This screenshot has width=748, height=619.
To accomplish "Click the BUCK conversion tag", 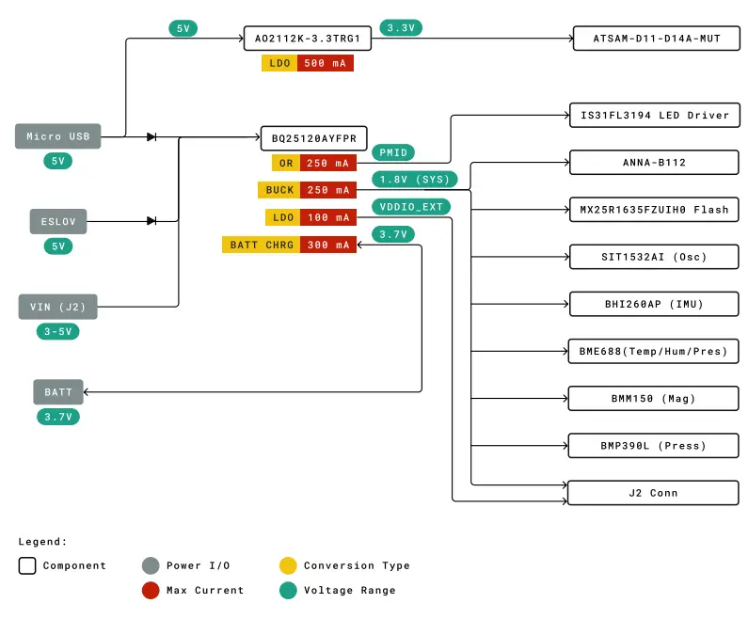I will (x=279, y=190).
